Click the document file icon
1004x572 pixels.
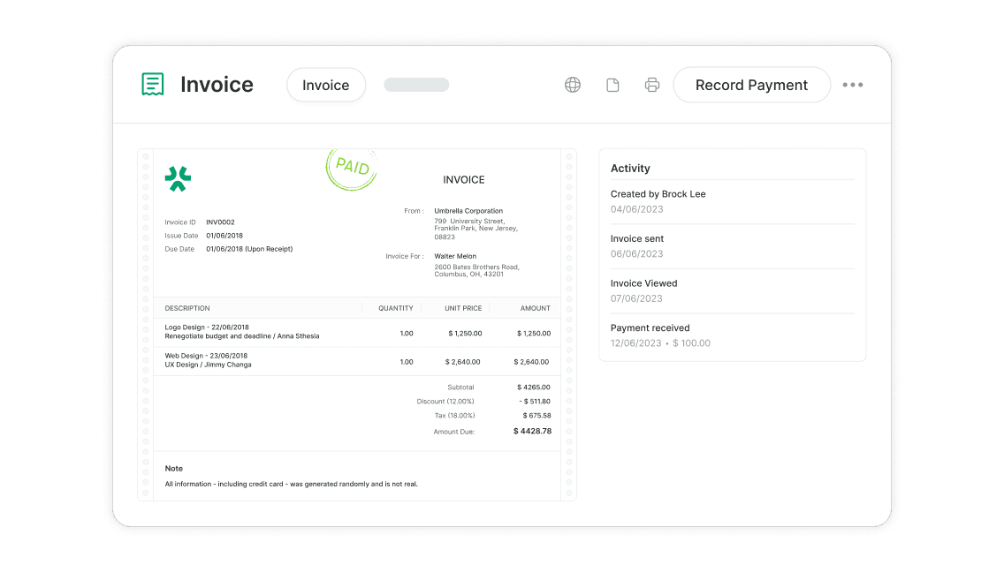tap(612, 85)
